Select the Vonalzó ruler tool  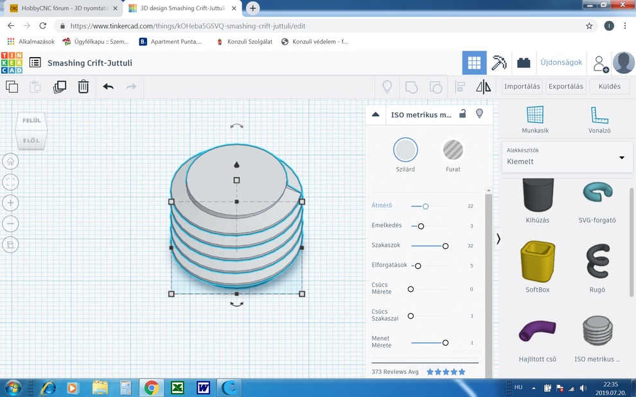[x=599, y=119]
